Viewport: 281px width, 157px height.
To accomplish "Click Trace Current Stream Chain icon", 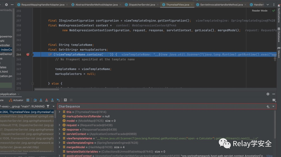I will tap(71, 100).
